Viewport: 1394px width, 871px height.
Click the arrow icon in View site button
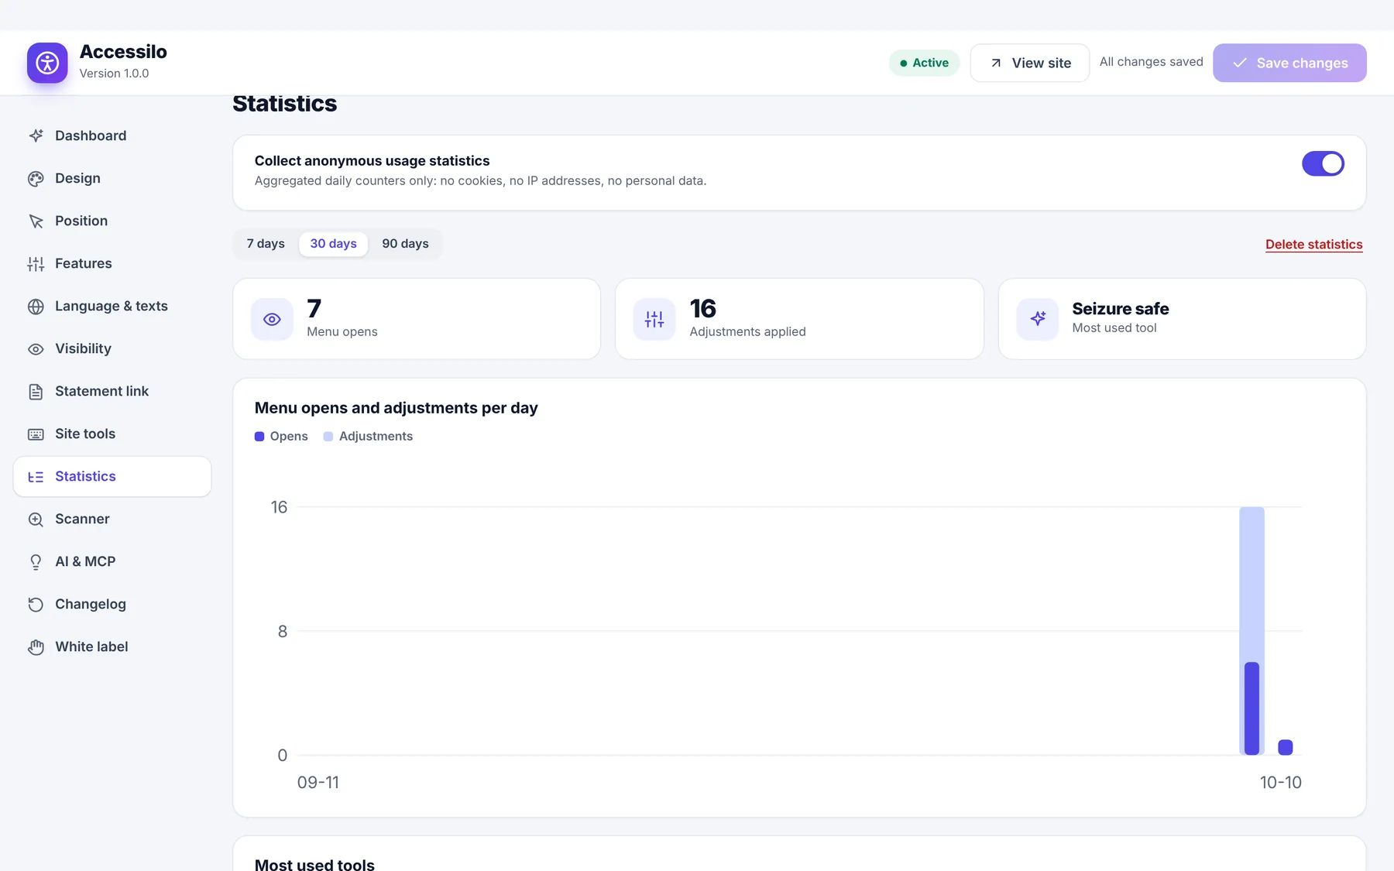(x=996, y=63)
